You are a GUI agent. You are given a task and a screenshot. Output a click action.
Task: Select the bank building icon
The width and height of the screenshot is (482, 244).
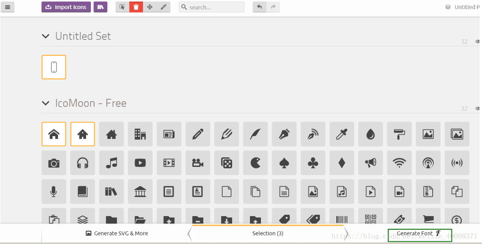pyautogui.click(x=140, y=192)
